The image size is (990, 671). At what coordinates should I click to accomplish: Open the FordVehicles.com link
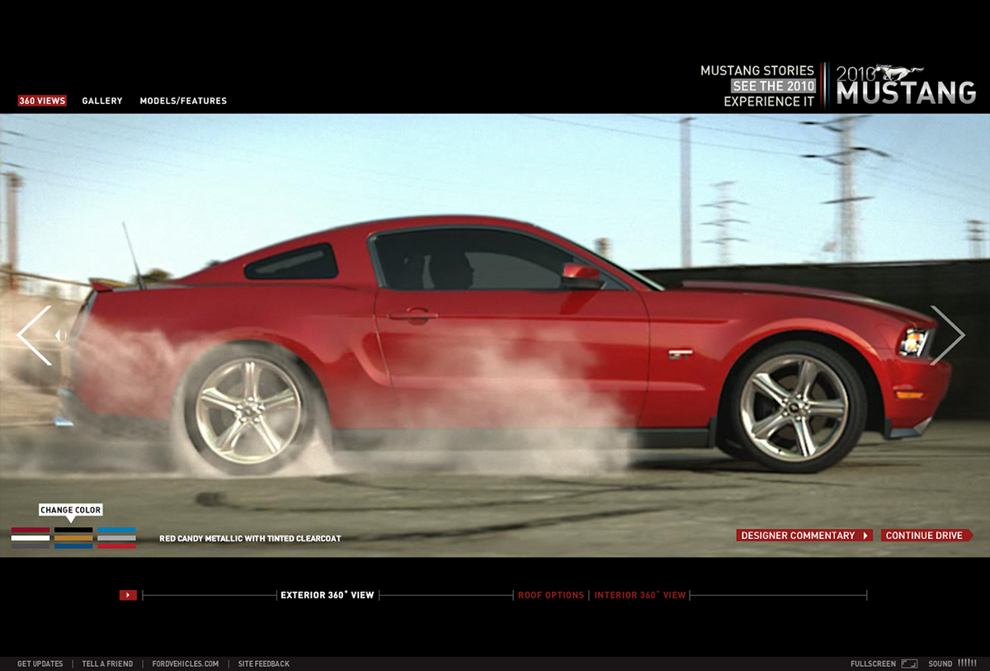tap(186, 664)
